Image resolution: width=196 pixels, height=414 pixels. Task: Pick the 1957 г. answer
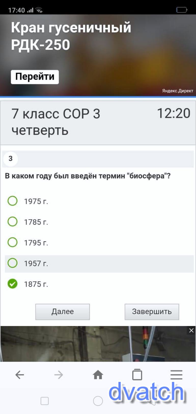click(12, 263)
